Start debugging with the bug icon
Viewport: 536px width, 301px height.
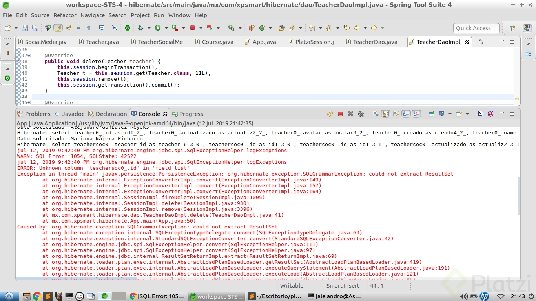(x=140, y=28)
